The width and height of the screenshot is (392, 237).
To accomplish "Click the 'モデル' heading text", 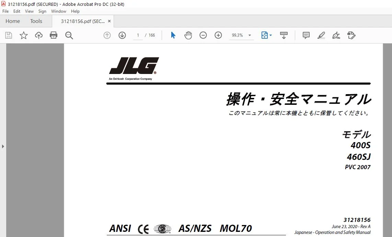I will coord(356,135).
